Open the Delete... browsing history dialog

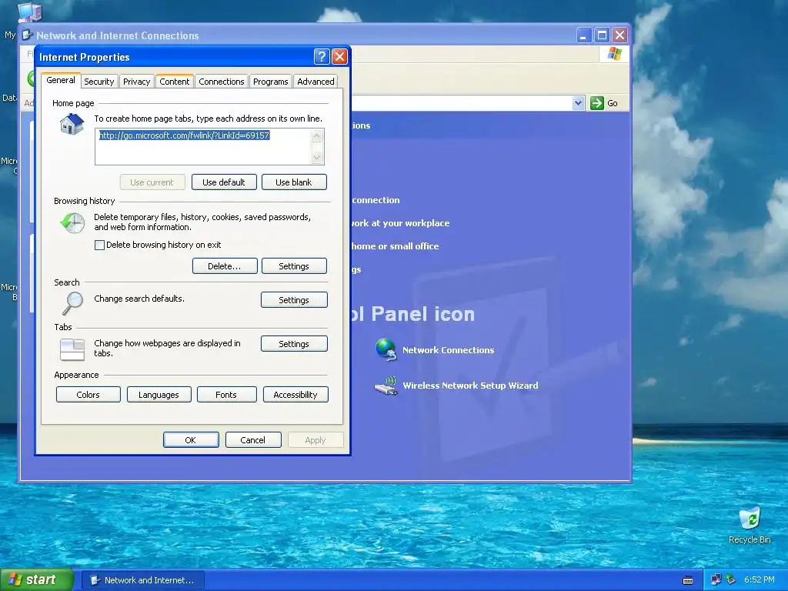pos(225,266)
